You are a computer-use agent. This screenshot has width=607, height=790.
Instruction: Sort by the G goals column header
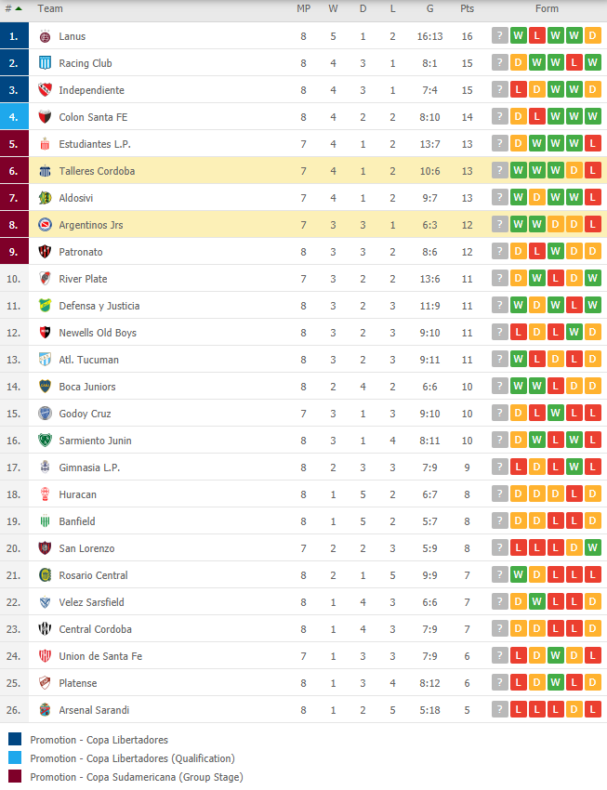[x=429, y=8]
